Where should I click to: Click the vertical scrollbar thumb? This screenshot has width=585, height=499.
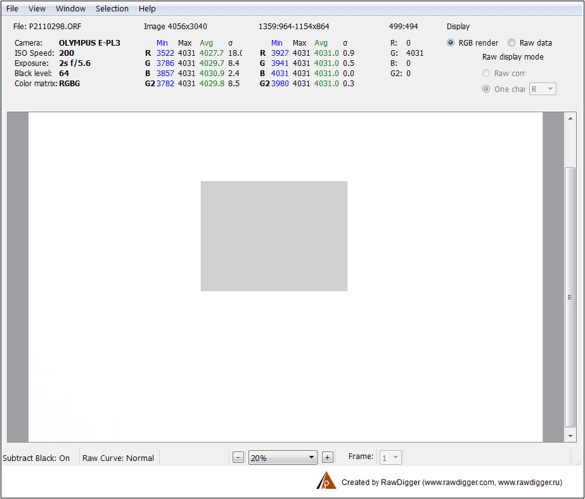(570, 297)
